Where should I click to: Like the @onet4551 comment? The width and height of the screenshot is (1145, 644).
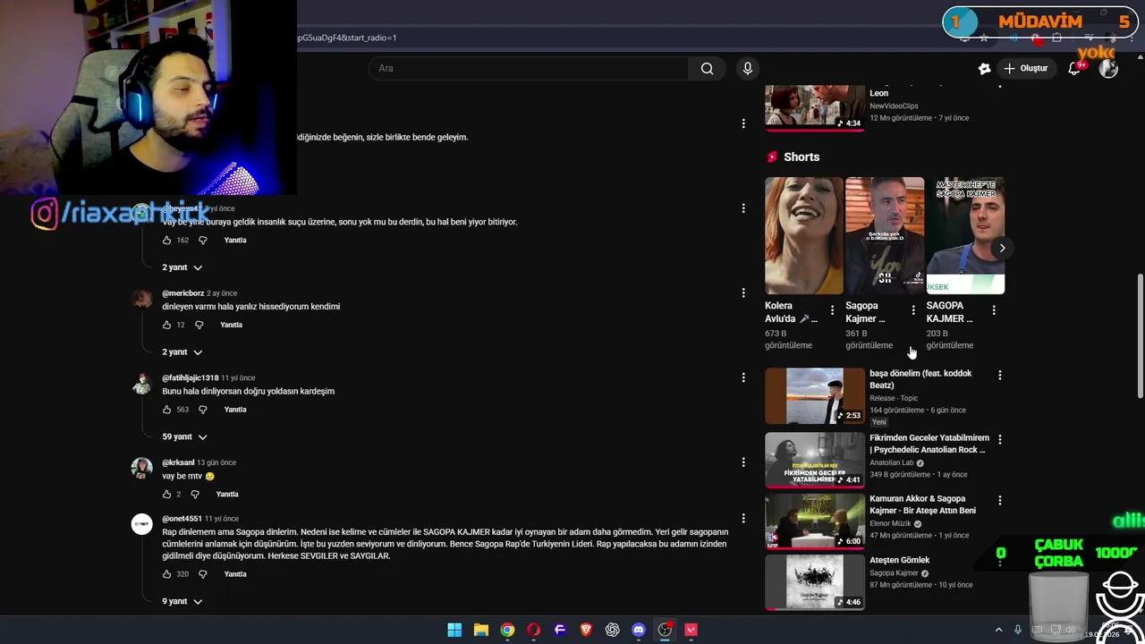(x=166, y=574)
